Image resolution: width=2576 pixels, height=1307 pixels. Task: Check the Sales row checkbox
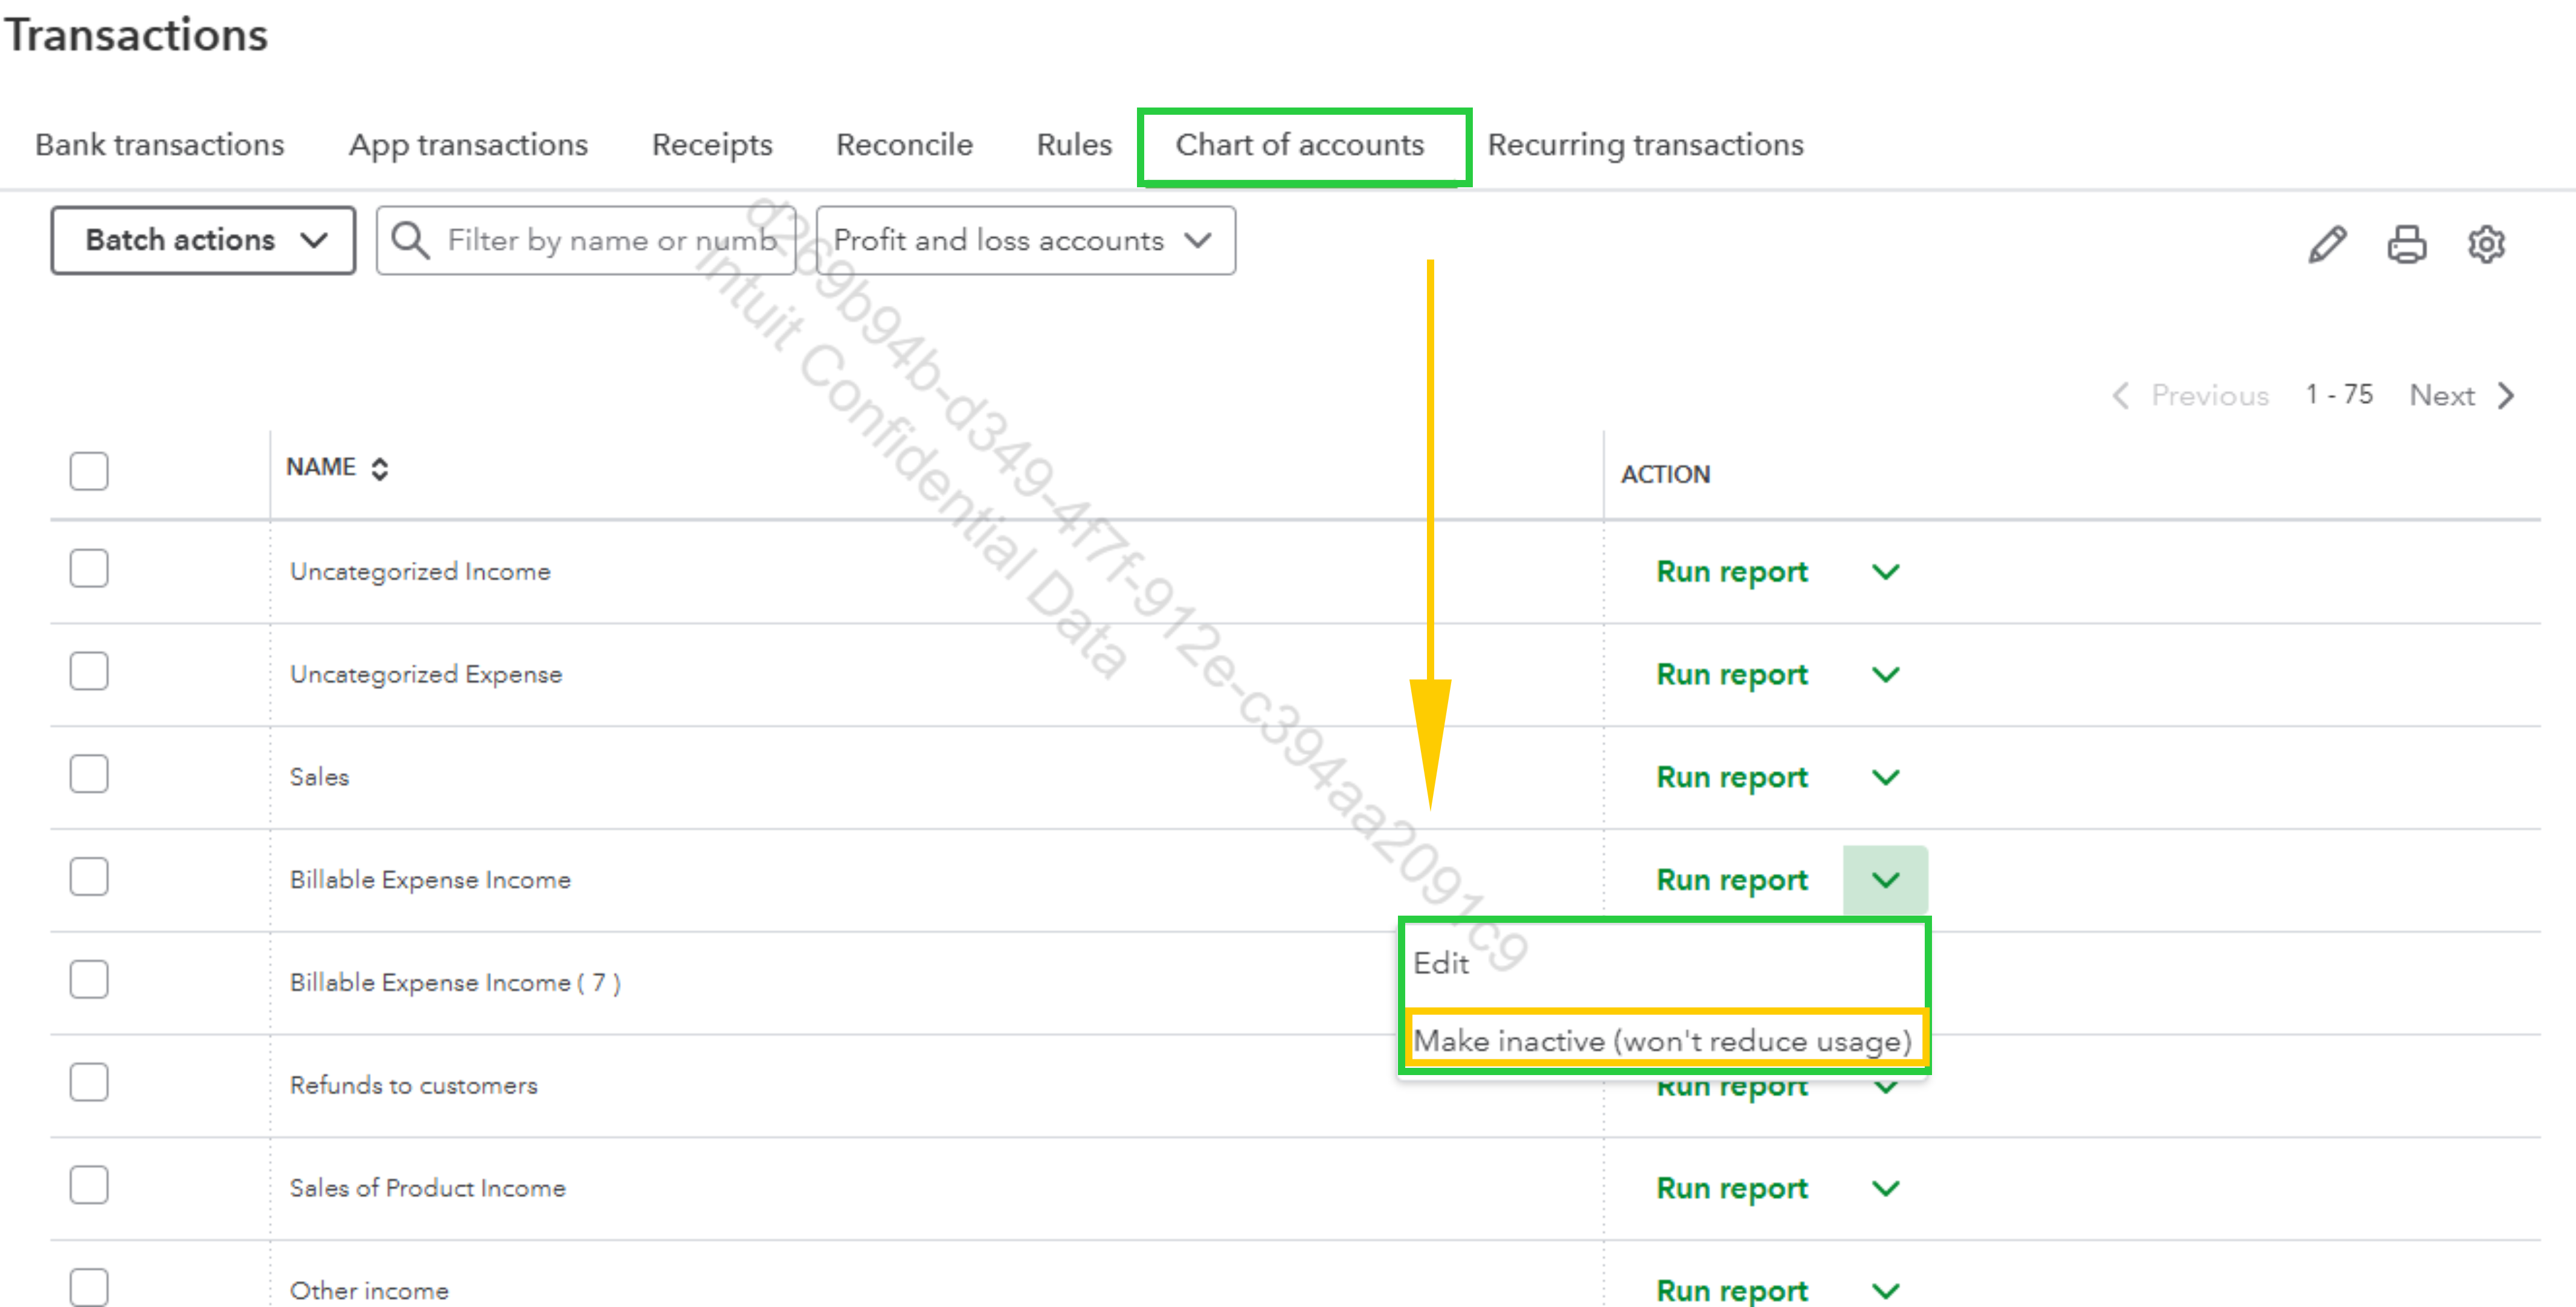[89, 774]
